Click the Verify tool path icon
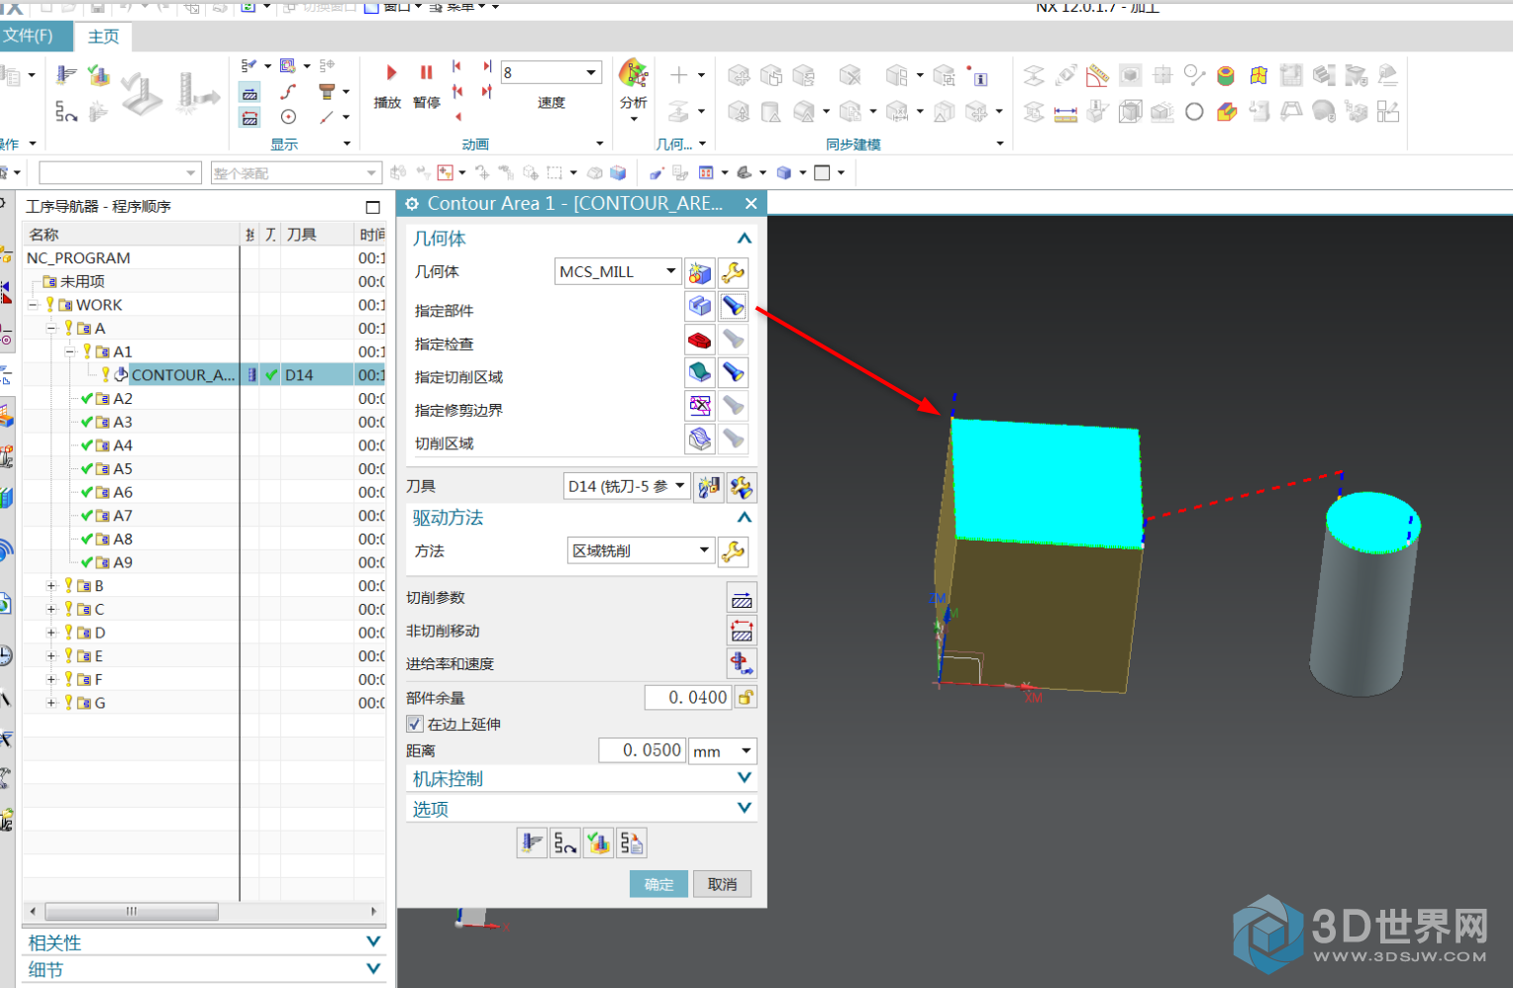 click(599, 842)
